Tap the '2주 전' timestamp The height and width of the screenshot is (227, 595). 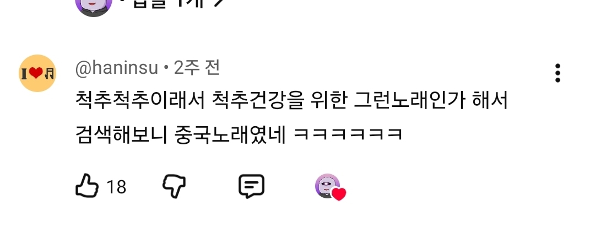point(197,68)
